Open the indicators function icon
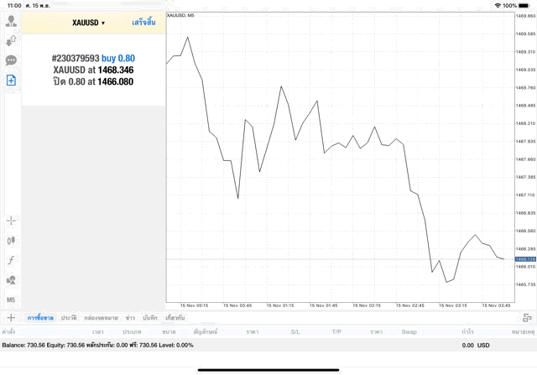537x375 pixels. point(11,260)
